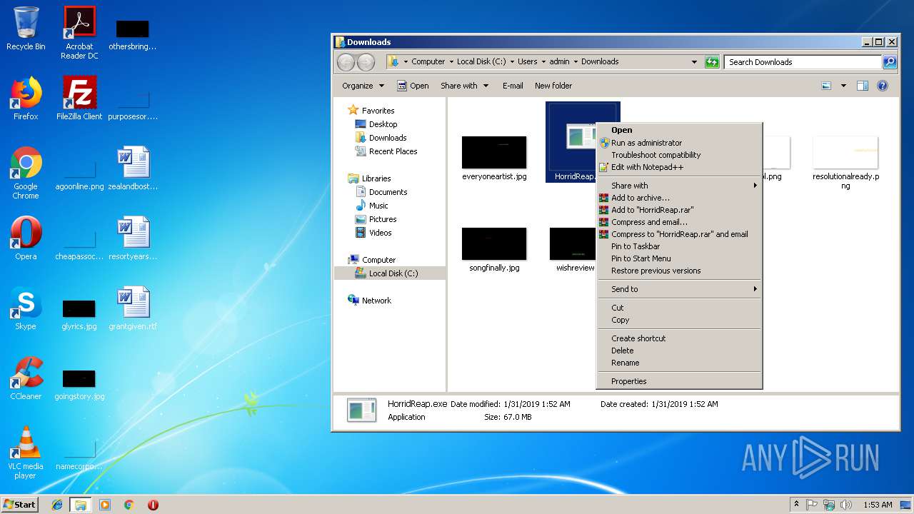Click the search magnifier icon
914x514 pixels.
889,62
